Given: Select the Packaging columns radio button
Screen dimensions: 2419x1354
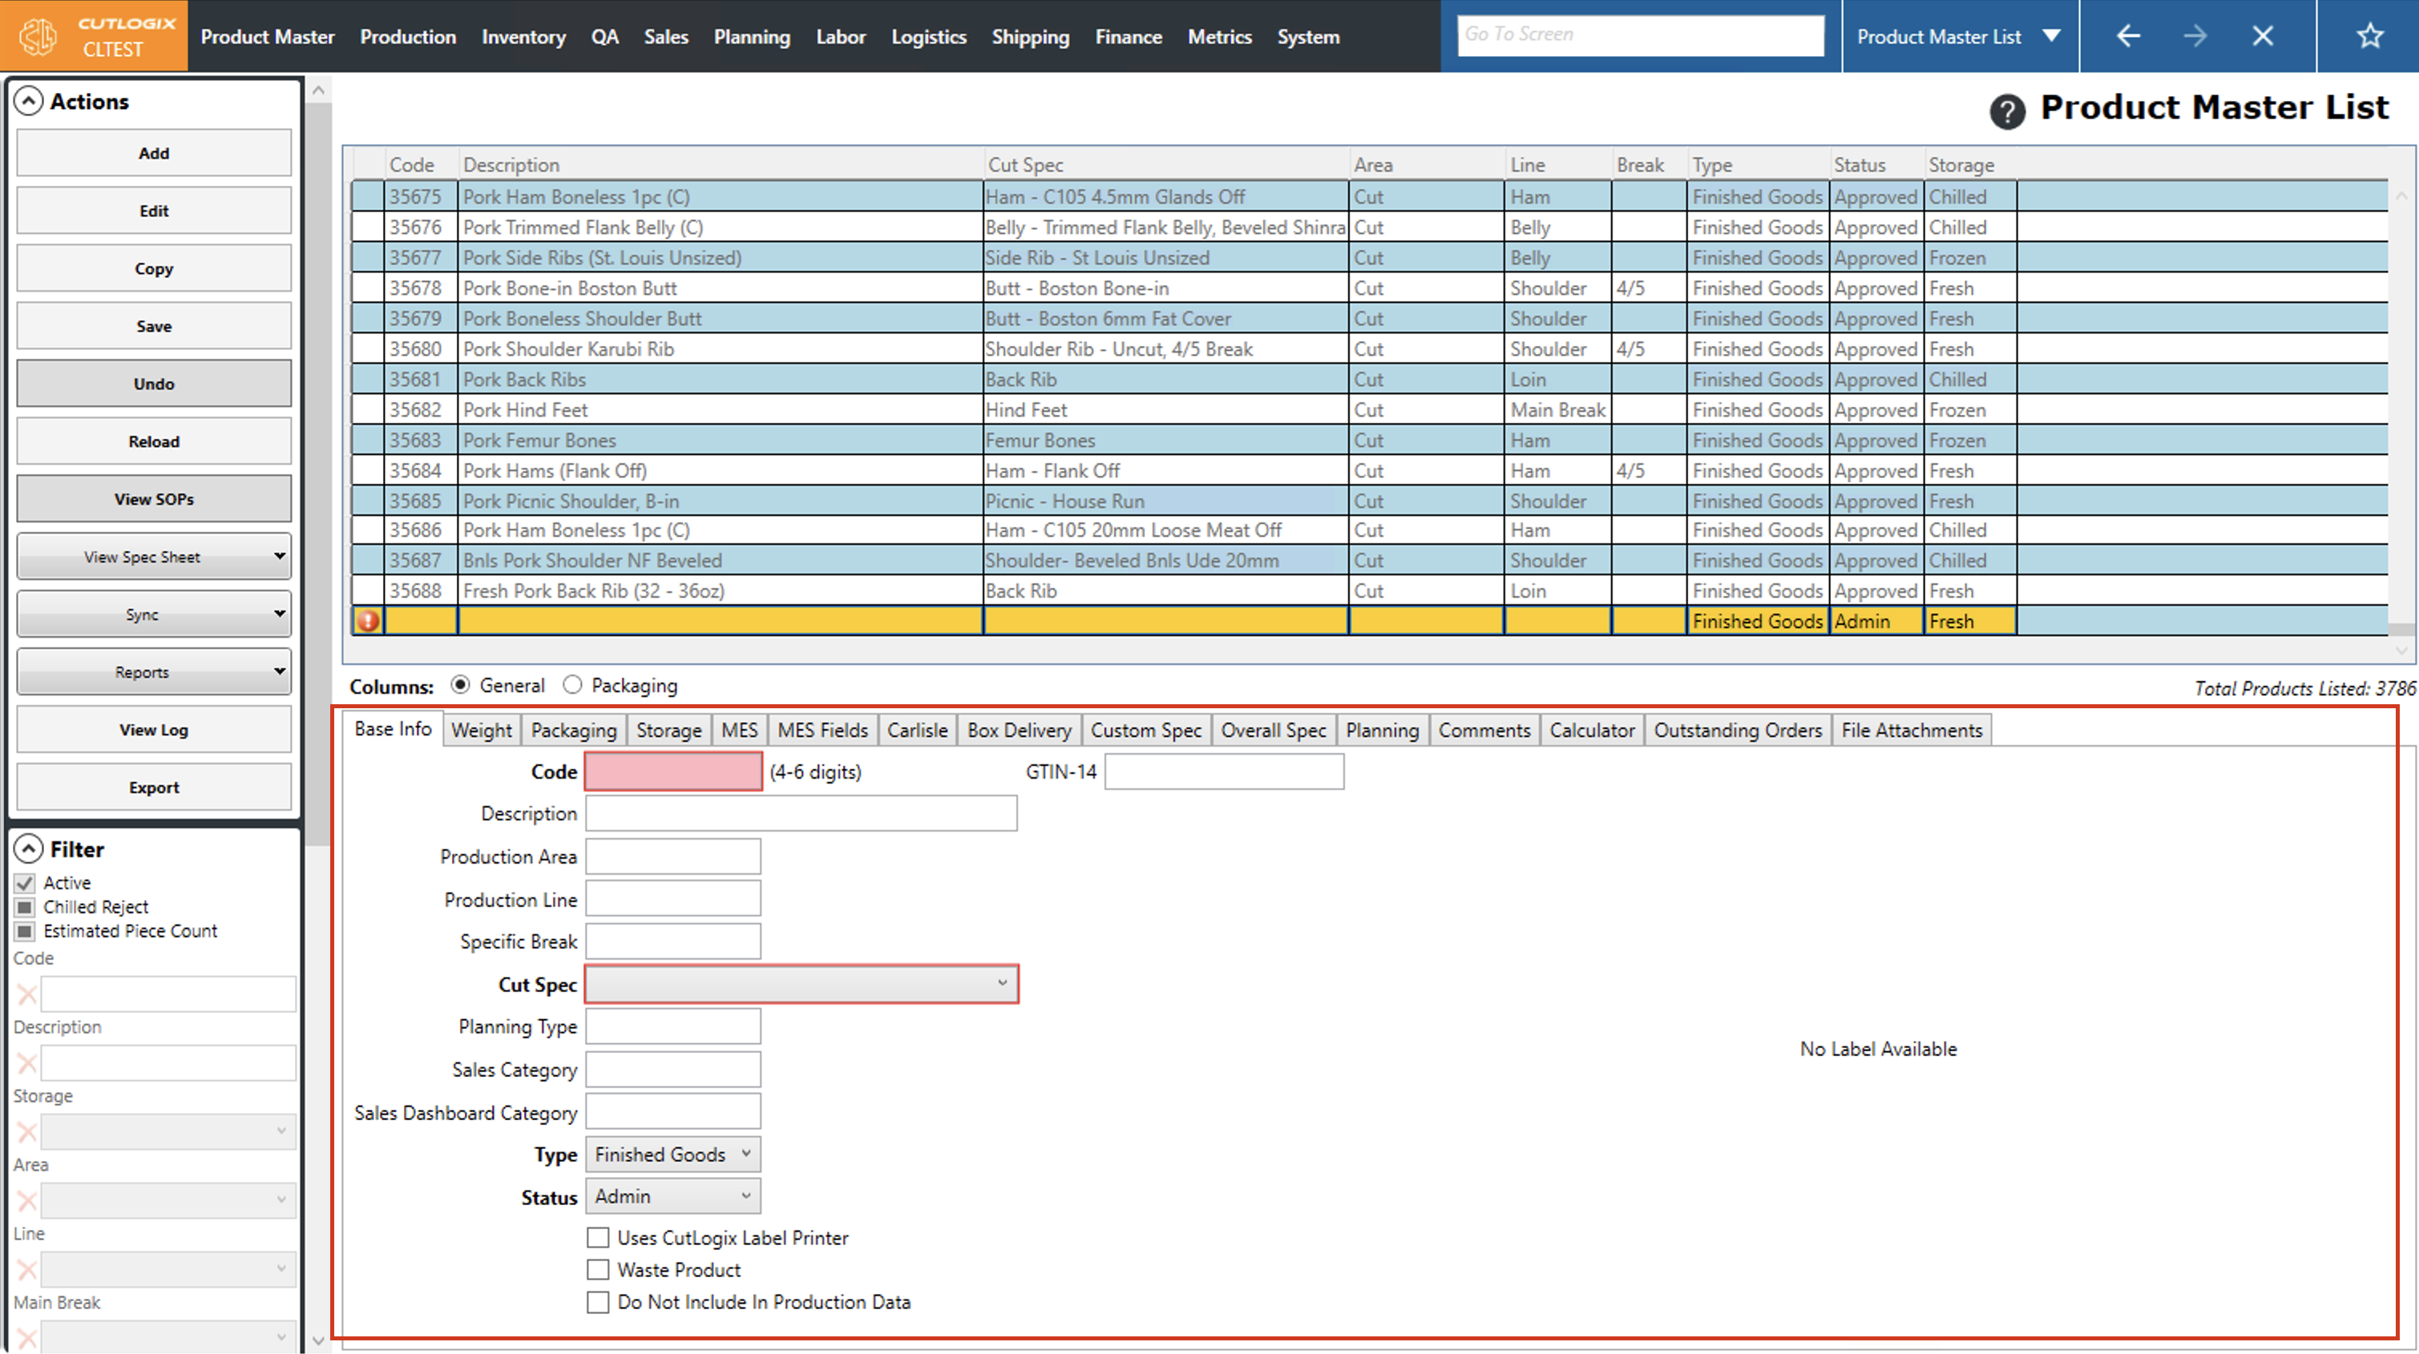Looking at the screenshot, I should [573, 686].
